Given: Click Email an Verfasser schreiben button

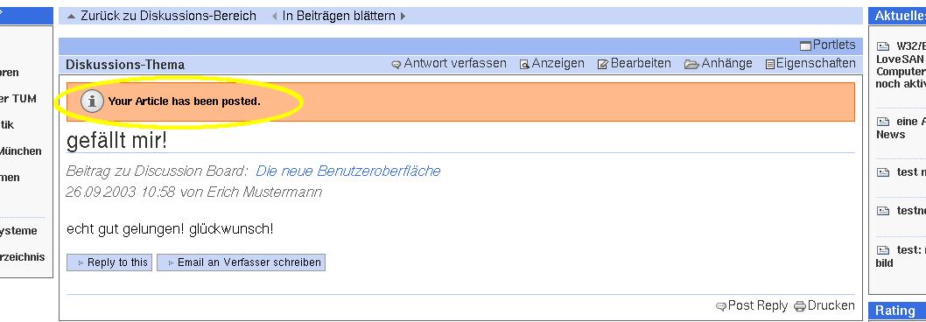Looking at the screenshot, I should (x=241, y=262).
